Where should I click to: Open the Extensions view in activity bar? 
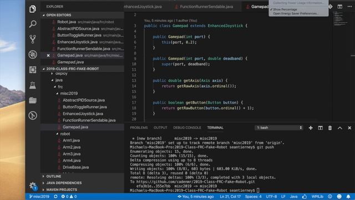point(33,69)
